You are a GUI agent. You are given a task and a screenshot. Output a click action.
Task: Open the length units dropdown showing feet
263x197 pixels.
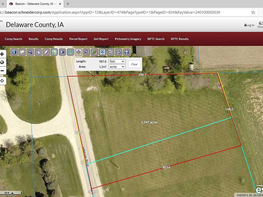[117, 61]
